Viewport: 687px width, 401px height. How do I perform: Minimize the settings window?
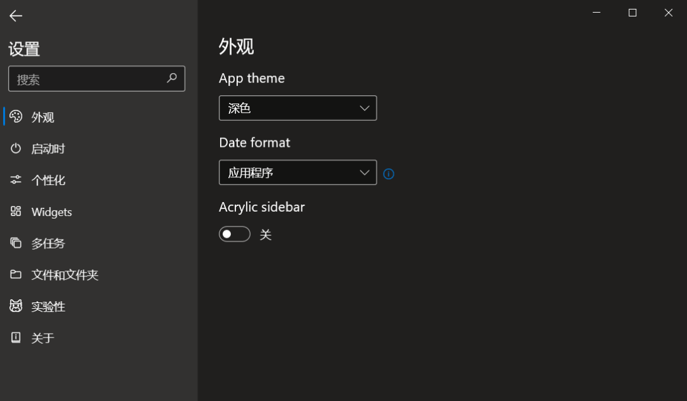pyautogui.click(x=596, y=13)
